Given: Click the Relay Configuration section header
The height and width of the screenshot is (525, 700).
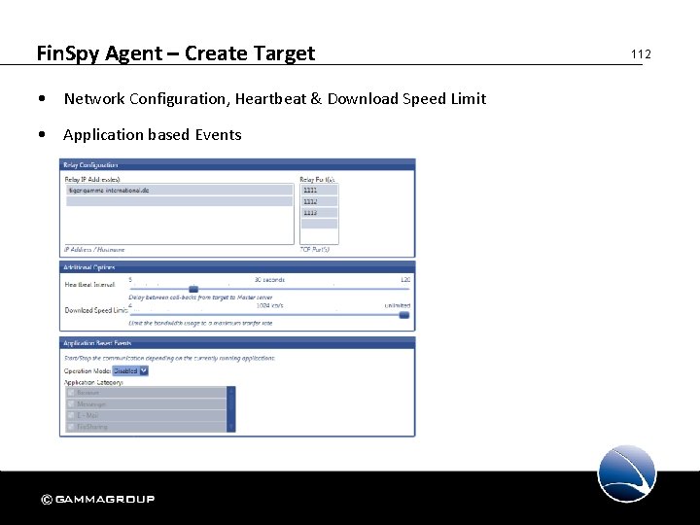Looking at the screenshot, I should tap(237, 164).
